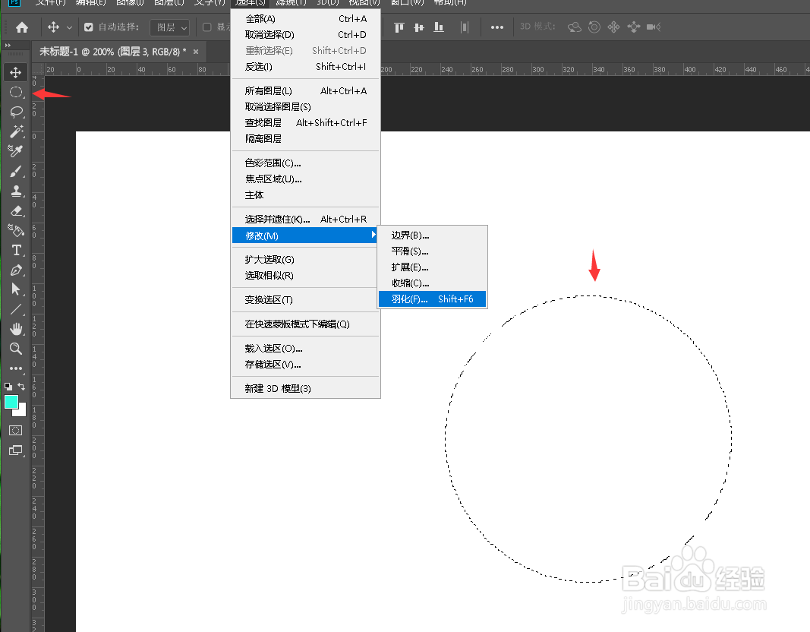Select the Hand tool

(x=16, y=329)
